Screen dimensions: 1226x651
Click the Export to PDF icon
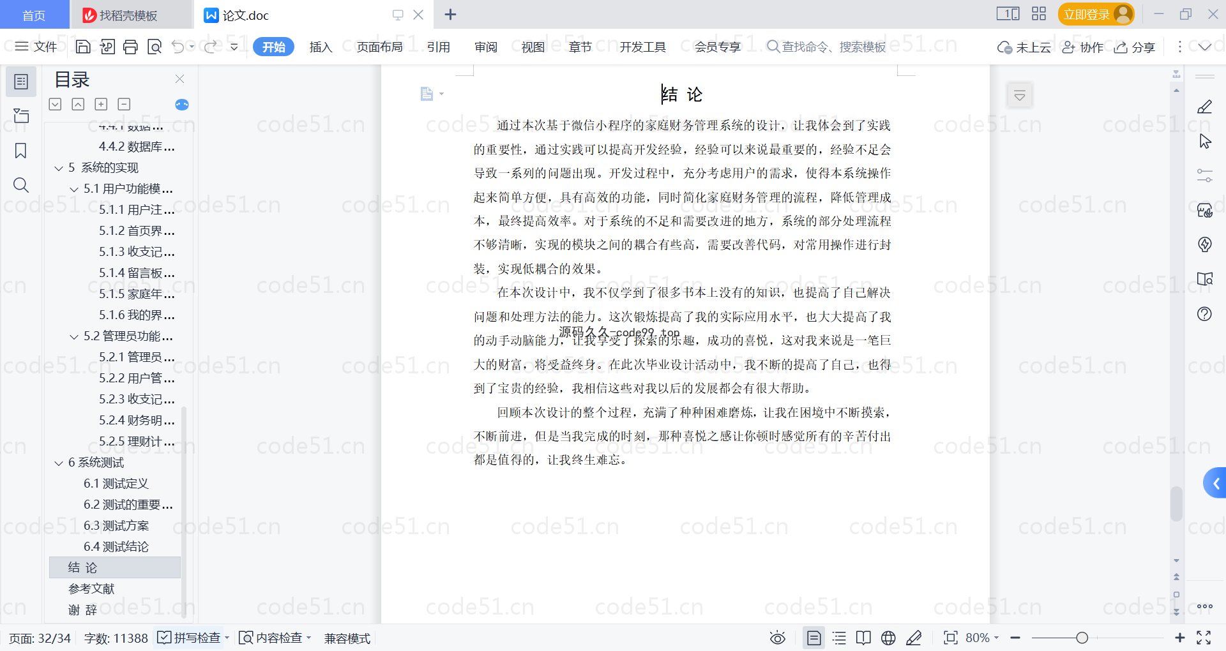107,47
